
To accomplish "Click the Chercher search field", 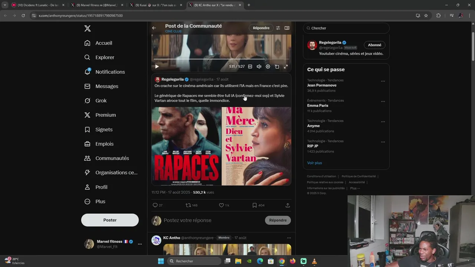I will 346,28.
